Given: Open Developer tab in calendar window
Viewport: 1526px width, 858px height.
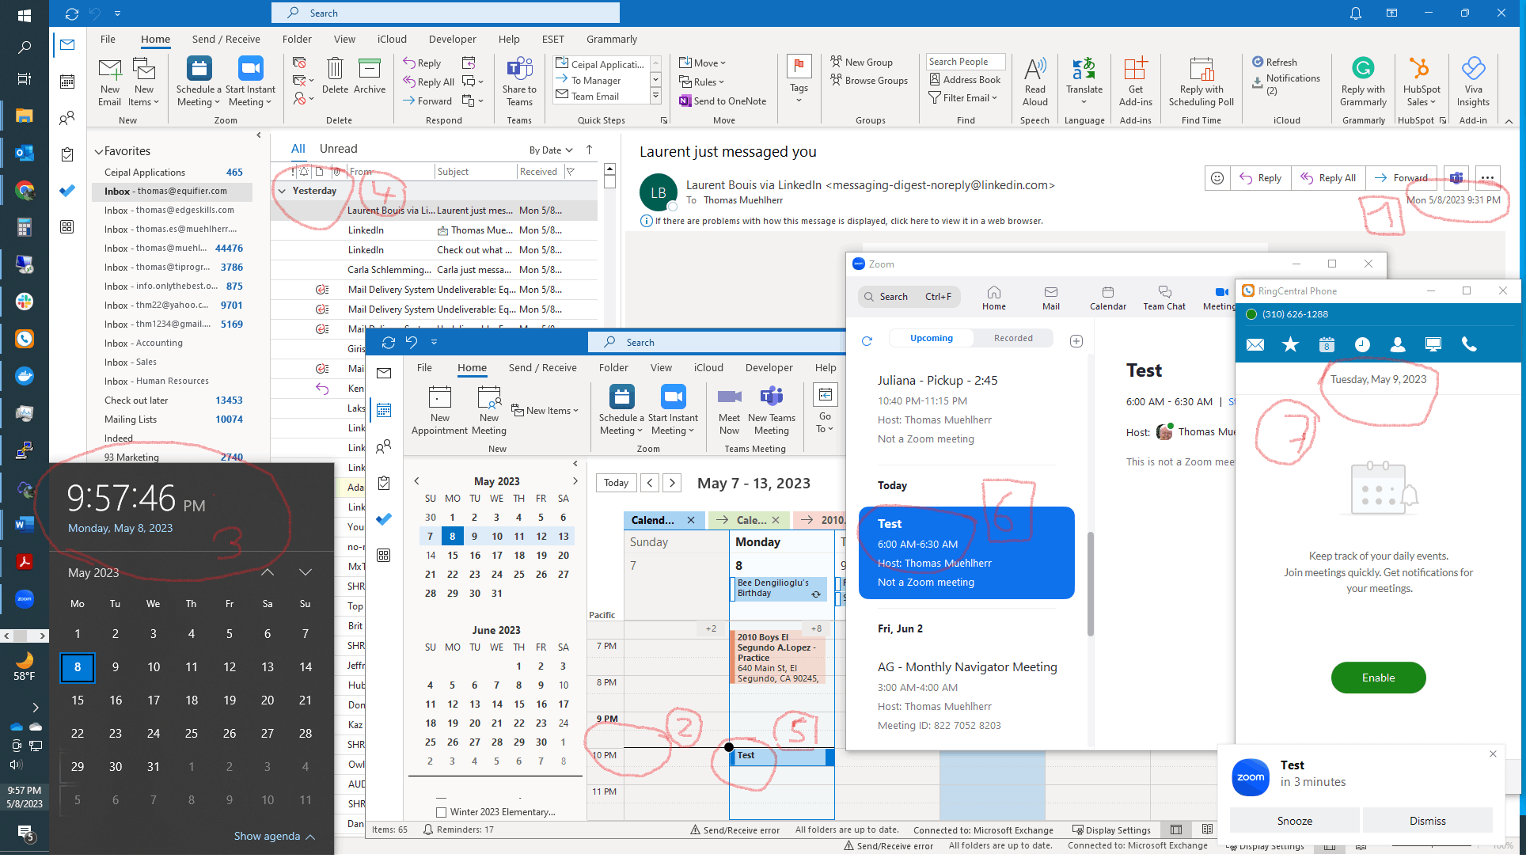Looking at the screenshot, I should (x=769, y=367).
